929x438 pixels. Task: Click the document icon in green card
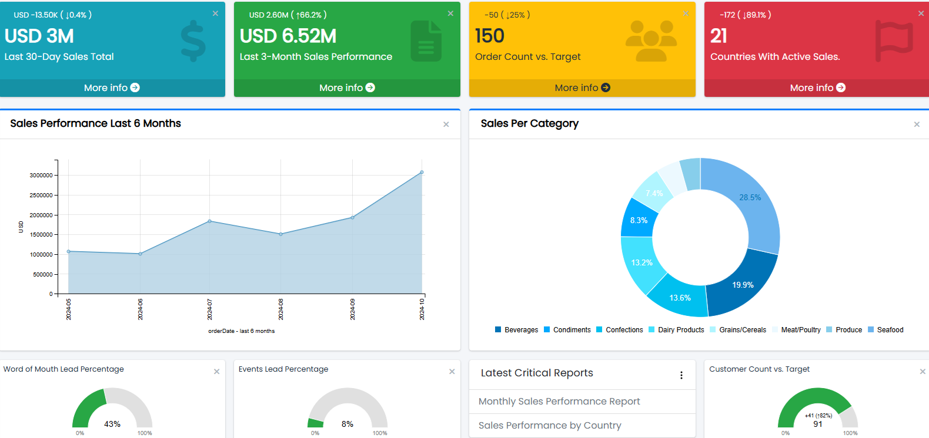(426, 41)
